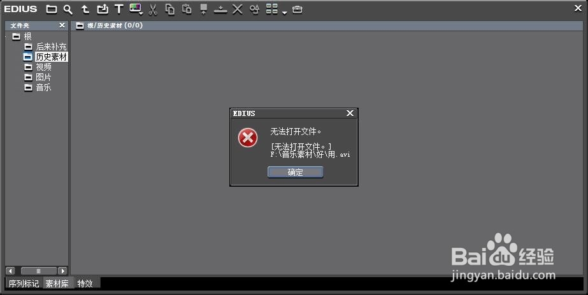This screenshot has width=588, height=295.
Task: Click the folder tree scroll right arrow
Action: pos(63,271)
